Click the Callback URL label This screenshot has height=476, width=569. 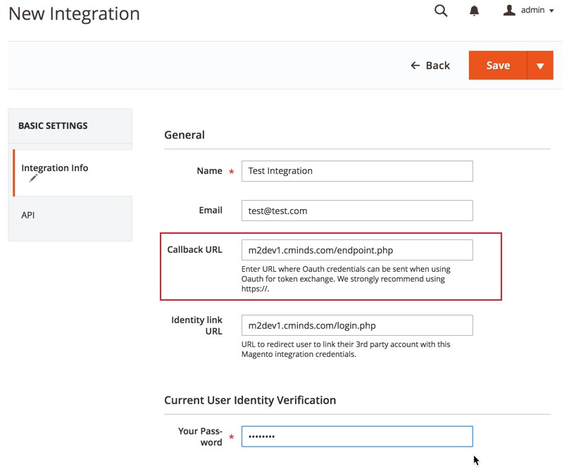coord(194,250)
